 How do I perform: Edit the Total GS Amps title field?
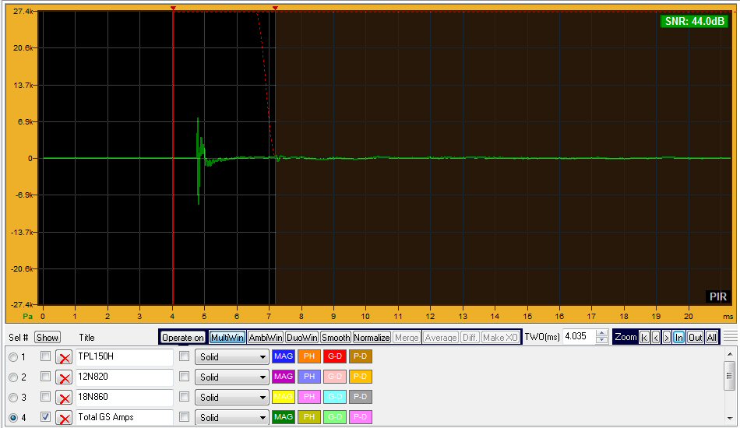coord(124,418)
